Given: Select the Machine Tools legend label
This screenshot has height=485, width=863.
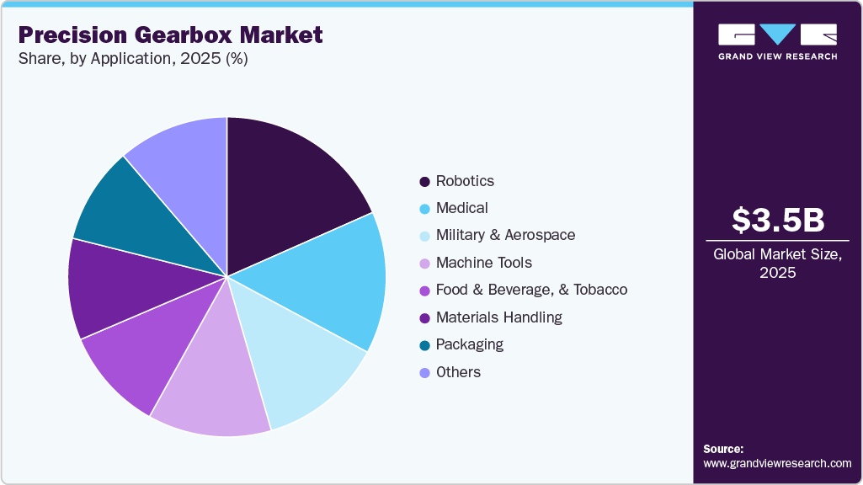Looking at the screenshot, I should click(x=484, y=263).
